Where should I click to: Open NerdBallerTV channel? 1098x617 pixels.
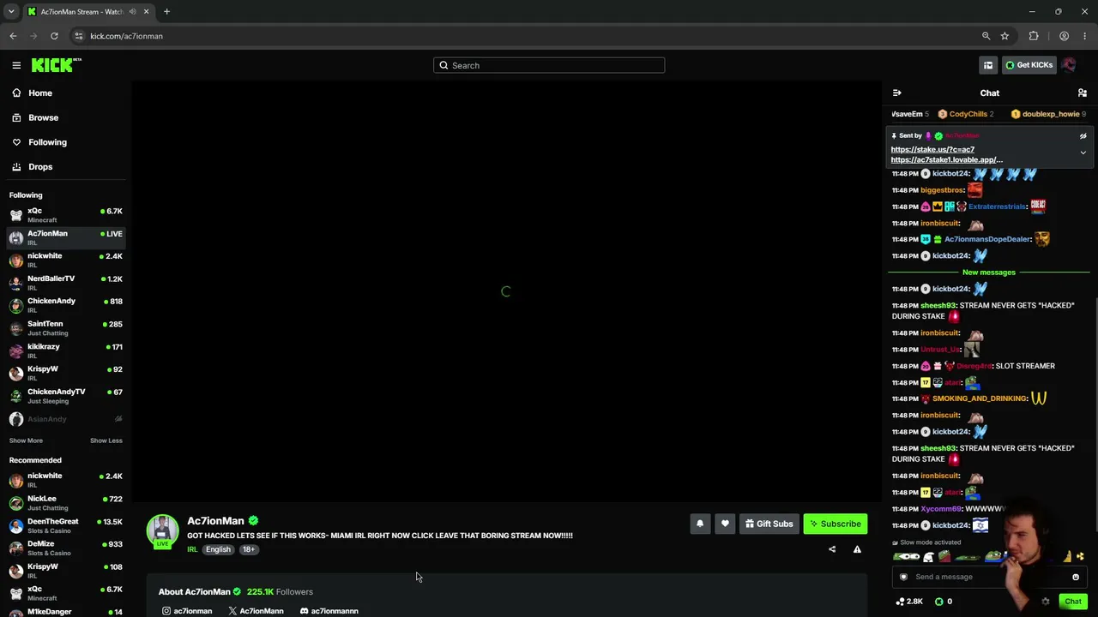pos(65,283)
